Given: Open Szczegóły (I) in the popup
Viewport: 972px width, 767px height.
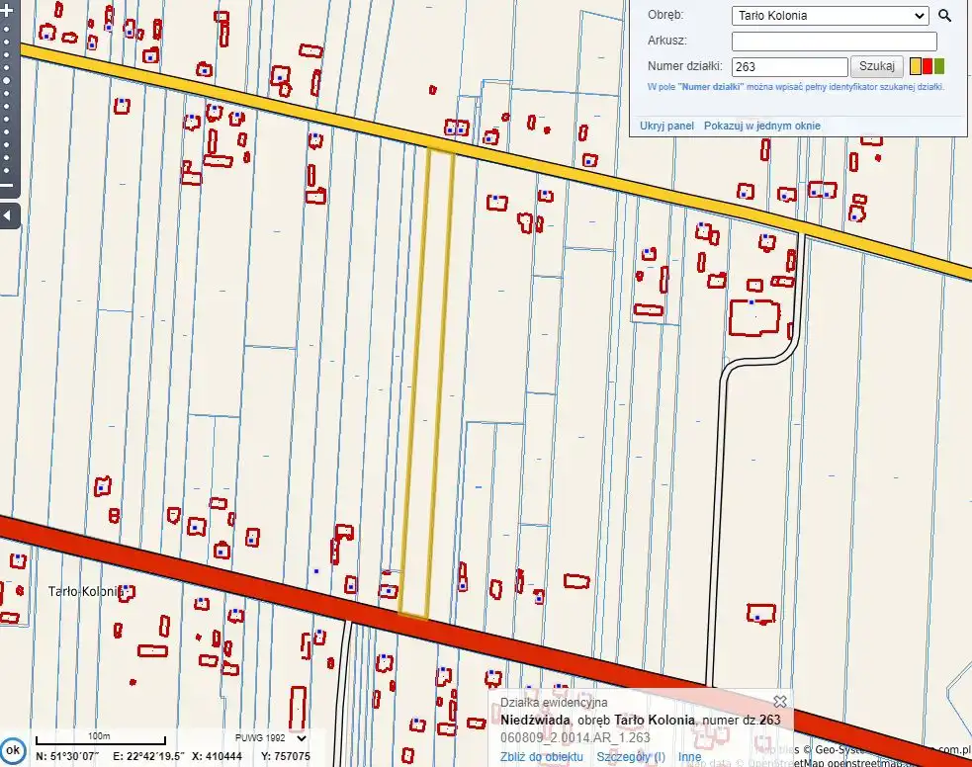Looking at the screenshot, I should (x=631, y=757).
